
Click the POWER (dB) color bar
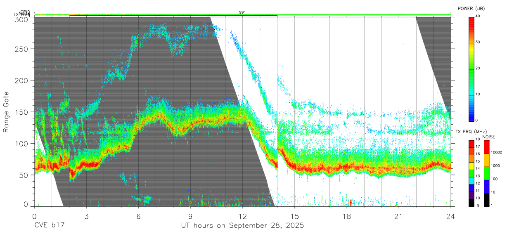click(x=471, y=68)
